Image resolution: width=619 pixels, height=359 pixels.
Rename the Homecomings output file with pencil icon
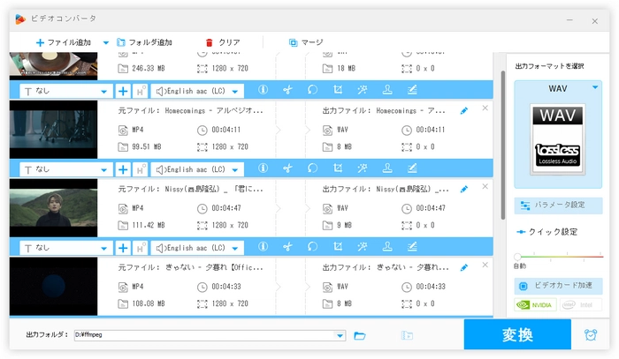pyautogui.click(x=464, y=111)
